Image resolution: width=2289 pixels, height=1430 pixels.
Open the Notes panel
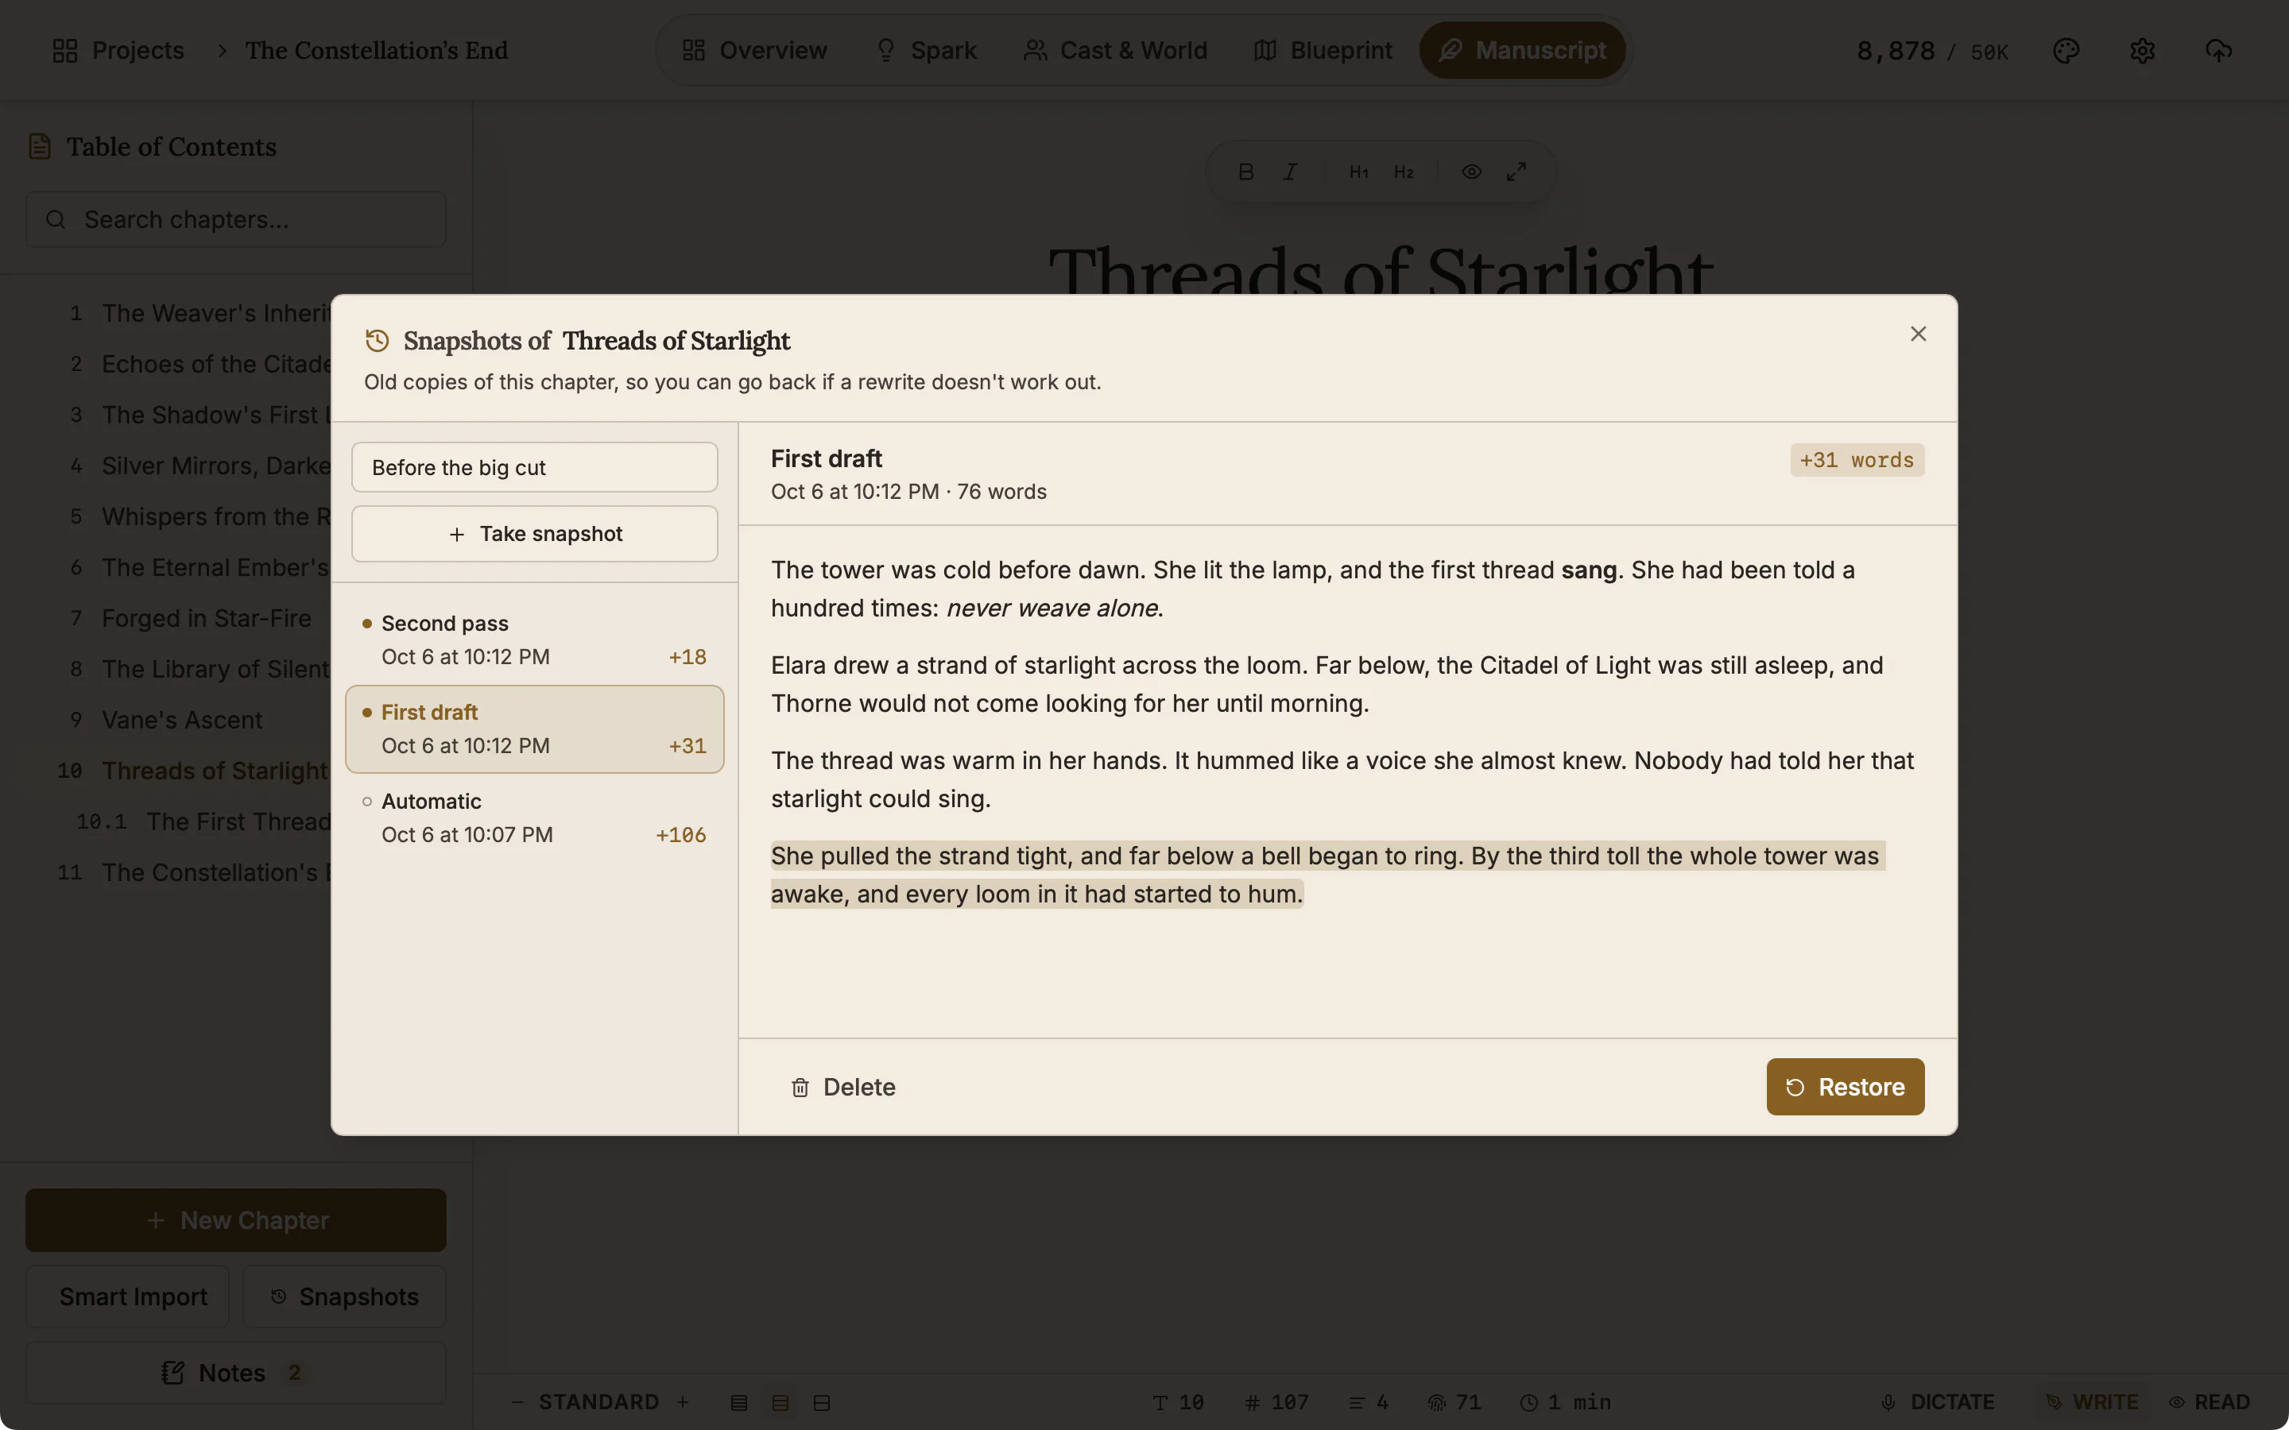pyautogui.click(x=235, y=1372)
